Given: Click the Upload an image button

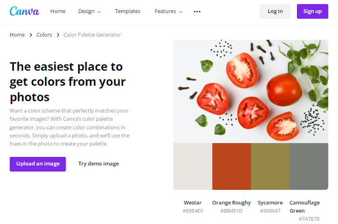Looking at the screenshot, I should [38, 164].
